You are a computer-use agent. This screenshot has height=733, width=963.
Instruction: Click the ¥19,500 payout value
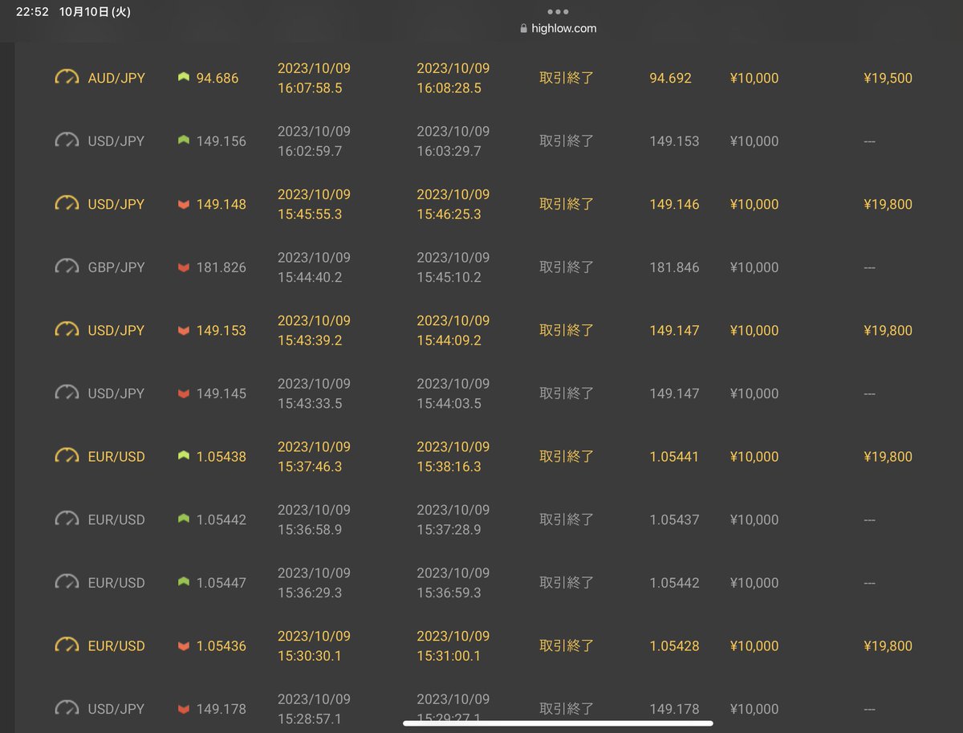pyautogui.click(x=888, y=78)
